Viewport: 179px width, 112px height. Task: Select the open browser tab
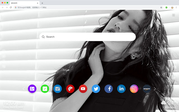[x=25, y=3]
